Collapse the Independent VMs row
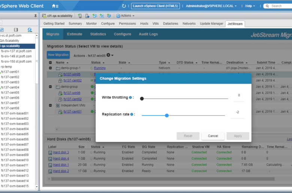This screenshot has width=292, height=193. tap(50, 105)
